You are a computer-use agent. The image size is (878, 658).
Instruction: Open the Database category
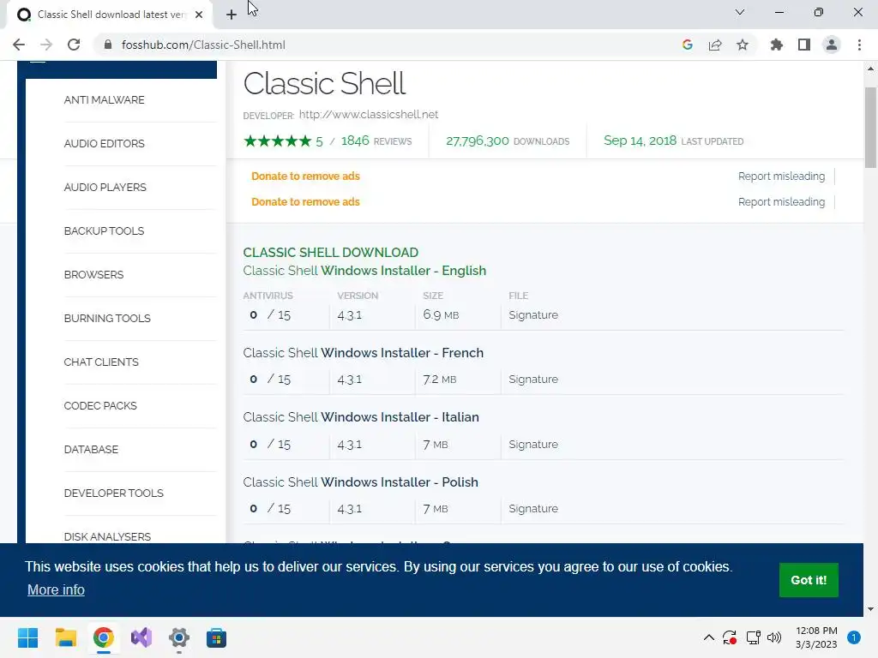click(x=91, y=449)
